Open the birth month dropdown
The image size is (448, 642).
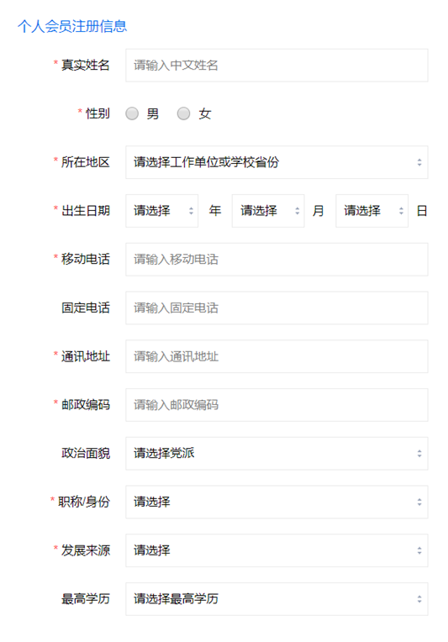[x=268, y=211]
